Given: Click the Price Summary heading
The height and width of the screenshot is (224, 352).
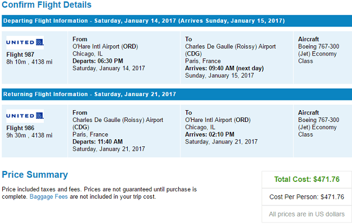Looking at the screenshot, I should [x=35, y=174].
